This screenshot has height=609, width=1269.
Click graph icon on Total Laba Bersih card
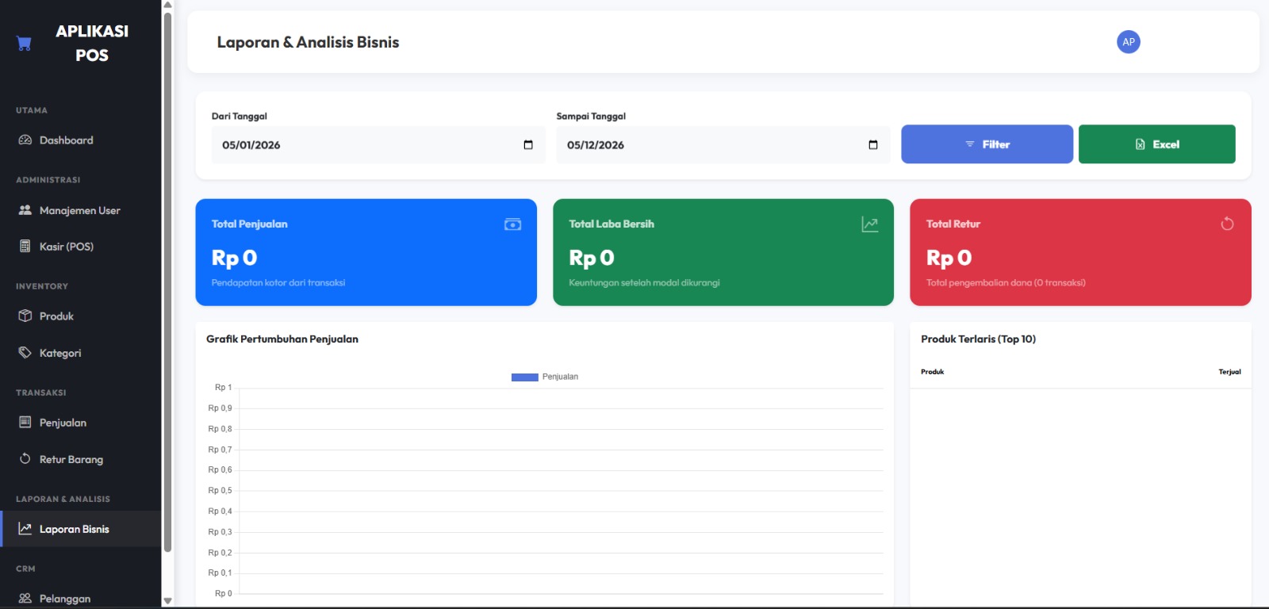coord(870,224)
